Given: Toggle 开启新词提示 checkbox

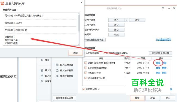Looking at the screenshot, I should pos(84,89).
